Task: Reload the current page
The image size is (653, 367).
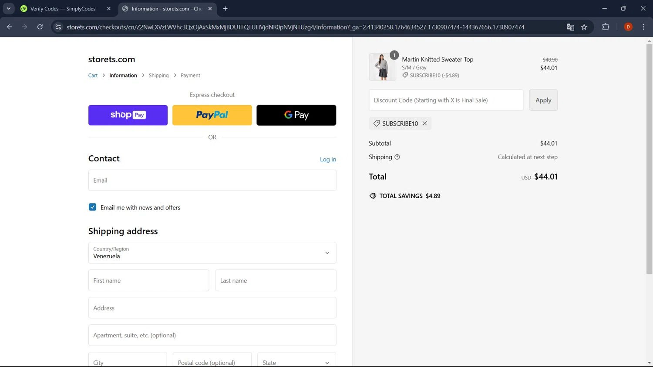Action: click(40, 27)
